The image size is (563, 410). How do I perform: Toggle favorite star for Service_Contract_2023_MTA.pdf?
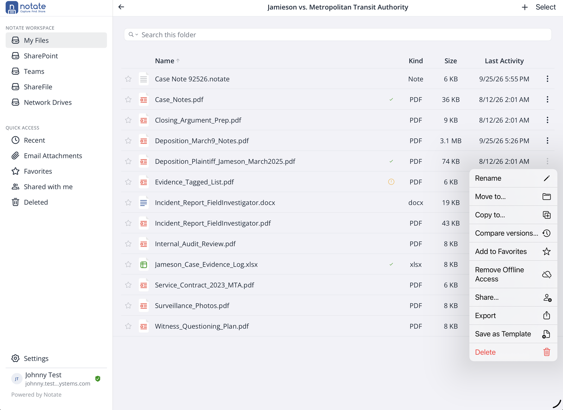(x=128, y=285)
